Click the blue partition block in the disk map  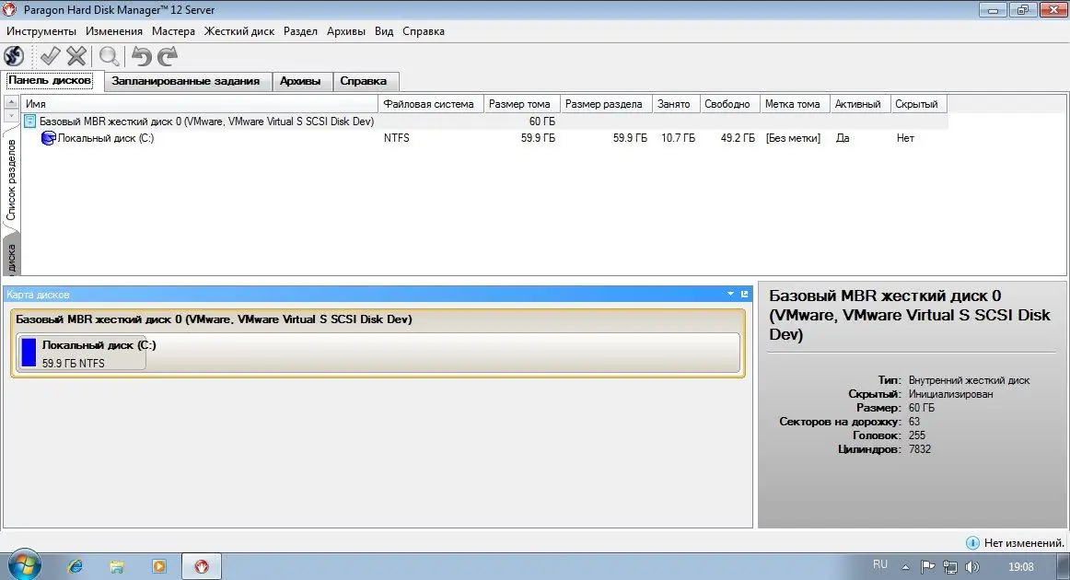(x=28, y=353)
